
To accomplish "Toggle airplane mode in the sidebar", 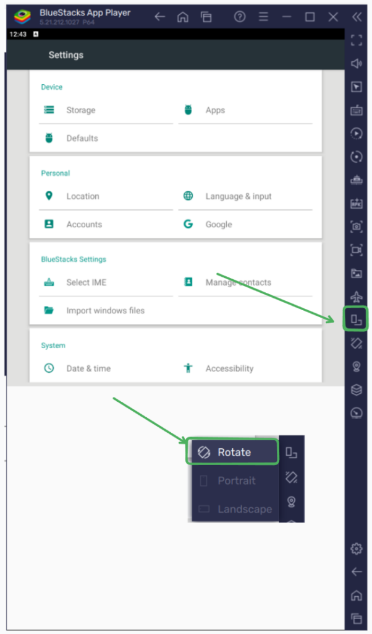I will tap(356, 297).
